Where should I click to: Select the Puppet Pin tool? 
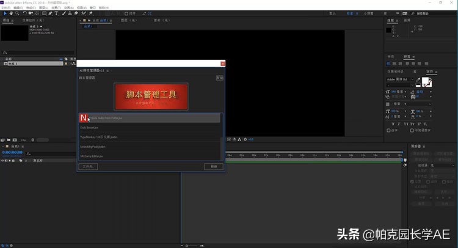[91, 13]
